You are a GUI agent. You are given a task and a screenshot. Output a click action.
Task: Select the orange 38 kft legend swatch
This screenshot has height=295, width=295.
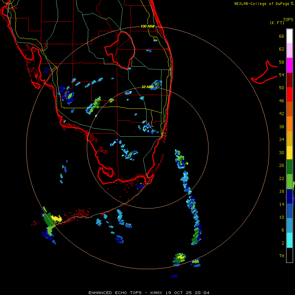pos(289,124)
